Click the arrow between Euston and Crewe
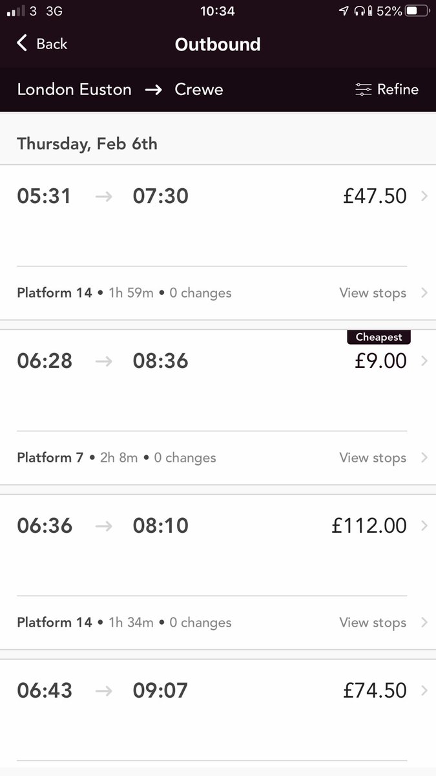Viewport: 436px width, 776px height. point(153,90)
